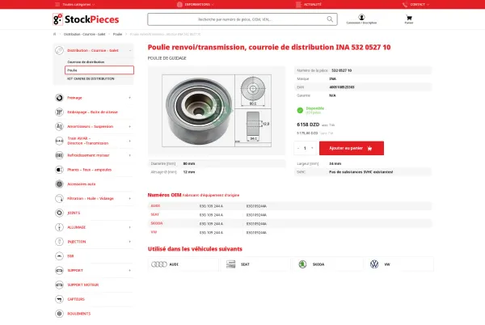Screen dimensions: 485x325
Task: Expand the Refroidissement moteur arrow
Action: click(x=130, y=155)
